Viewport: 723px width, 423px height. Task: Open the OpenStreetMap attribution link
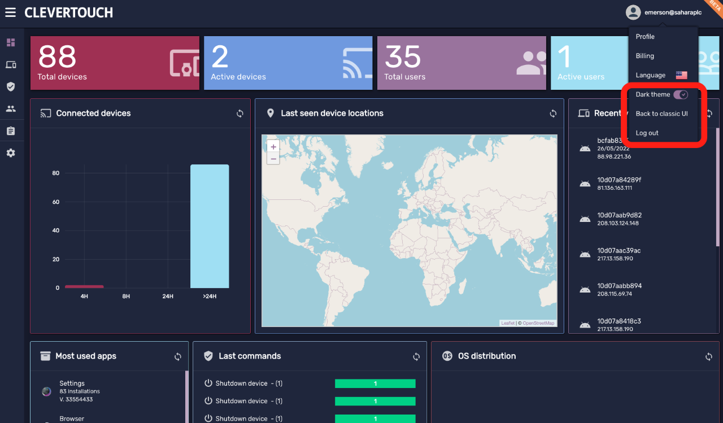tap(539, 323)
